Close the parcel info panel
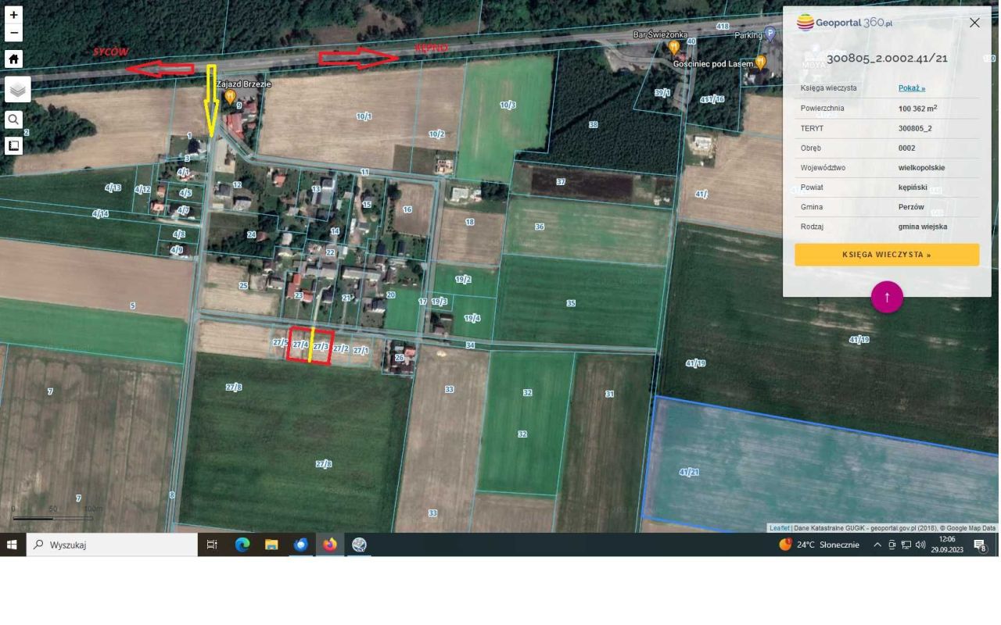 click(974, 23)
